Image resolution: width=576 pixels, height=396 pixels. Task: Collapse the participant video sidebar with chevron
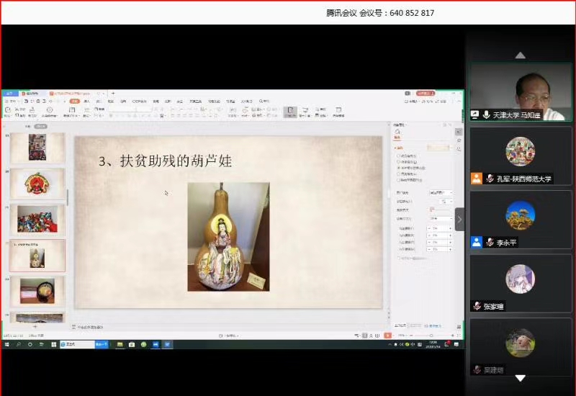coord(459,220)
